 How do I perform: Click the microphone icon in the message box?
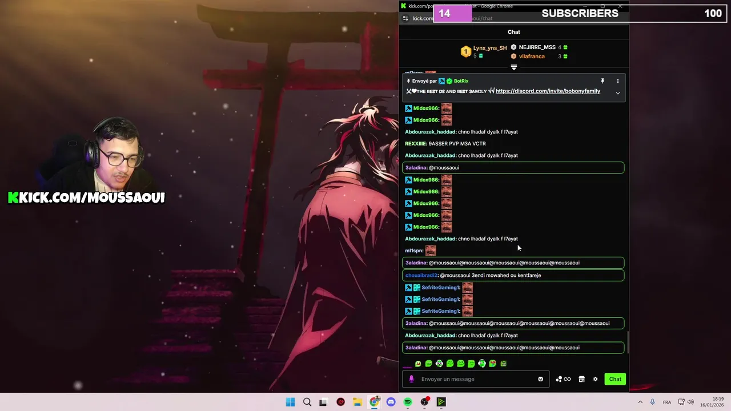[x=411, y=379]
